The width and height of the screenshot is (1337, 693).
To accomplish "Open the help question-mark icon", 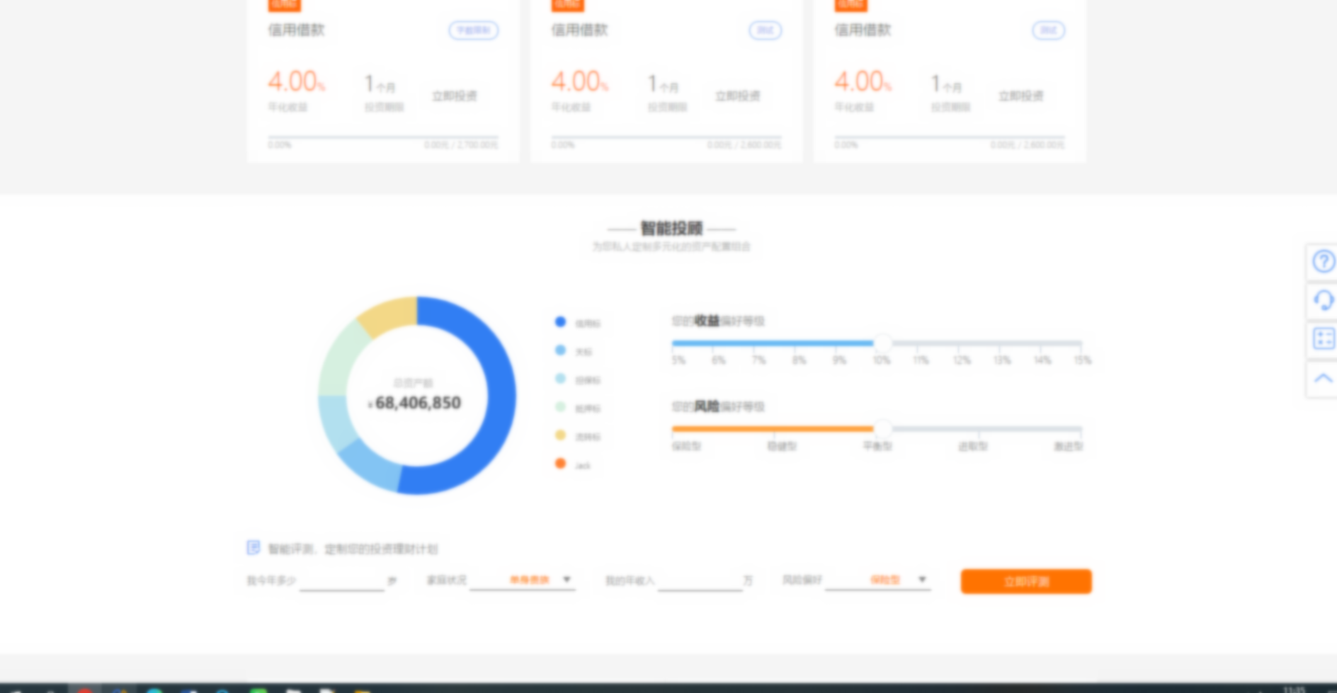I will click(1323, 261).
